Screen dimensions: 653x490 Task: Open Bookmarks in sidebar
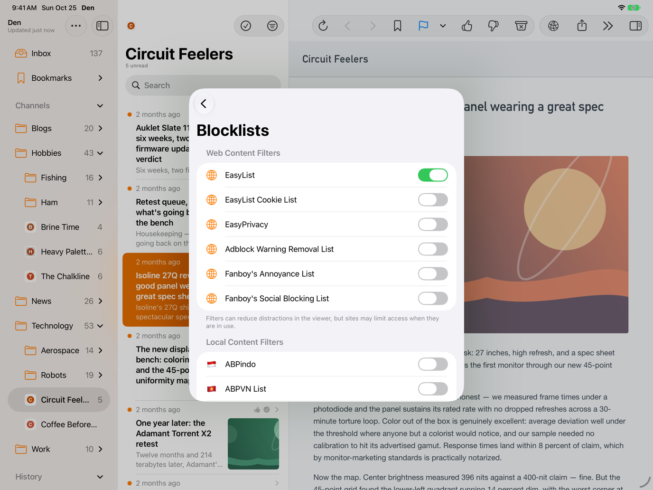tap(59, 78)
